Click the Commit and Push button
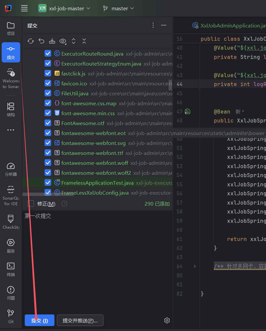This screenshot has height=331, width=266. [x=80, y=320]
